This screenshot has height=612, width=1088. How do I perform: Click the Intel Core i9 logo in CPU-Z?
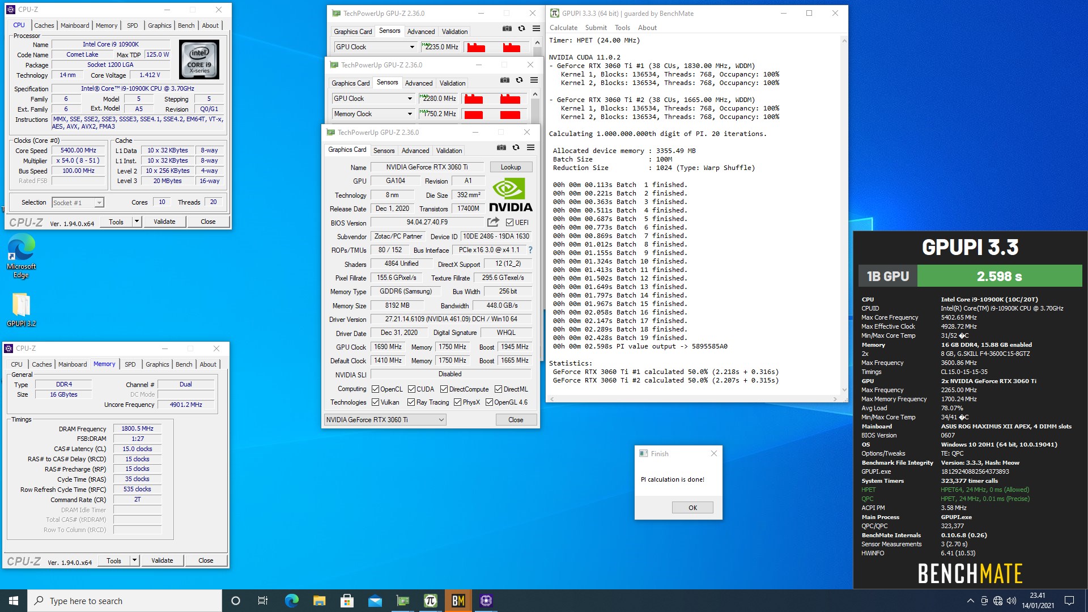point(199,59)
